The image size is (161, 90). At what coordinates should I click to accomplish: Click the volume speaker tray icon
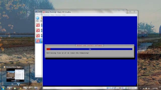coord(149,88)
